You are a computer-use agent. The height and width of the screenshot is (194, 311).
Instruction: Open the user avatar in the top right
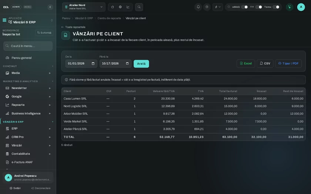click(x=301, y=7)
